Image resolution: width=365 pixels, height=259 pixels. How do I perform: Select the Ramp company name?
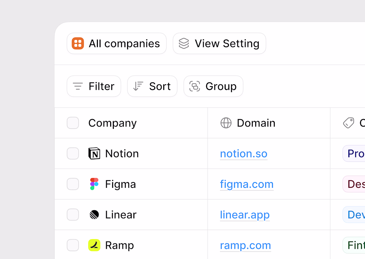pos(120,245)
